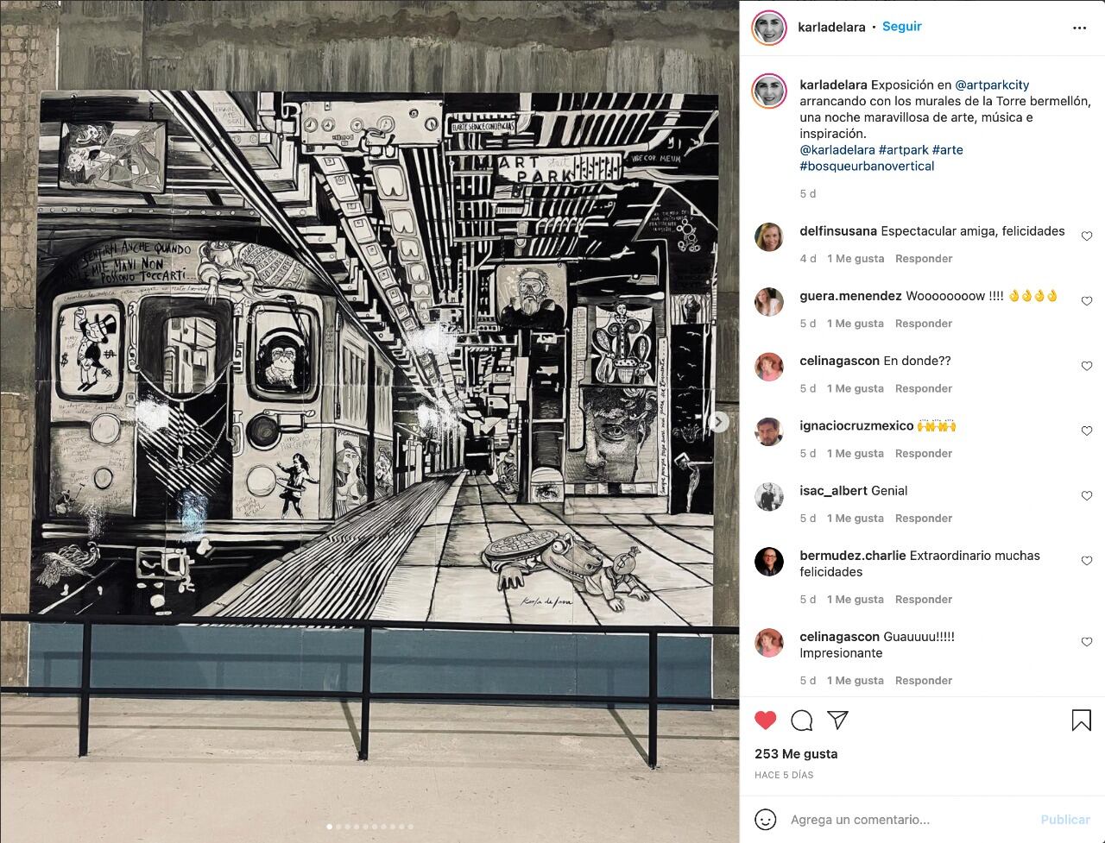Open the @artparkcity mention link
The width and height of the screenshot is (1105, 843).
point(992,85)
